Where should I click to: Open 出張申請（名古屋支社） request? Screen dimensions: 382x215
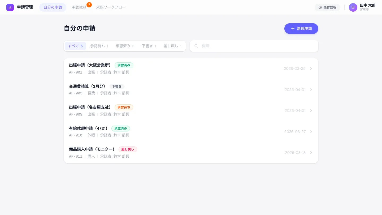191,111
